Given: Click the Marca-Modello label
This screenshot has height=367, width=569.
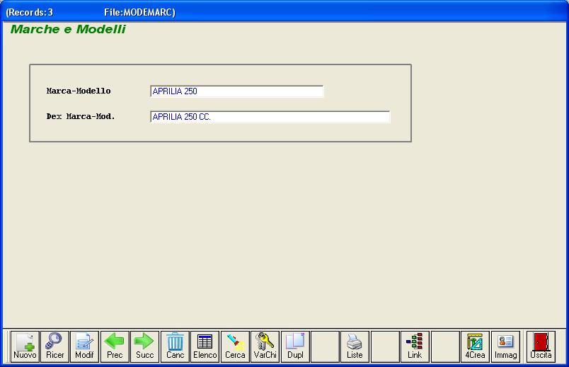Looking at the screenshot, I should [x=79, y=91].
